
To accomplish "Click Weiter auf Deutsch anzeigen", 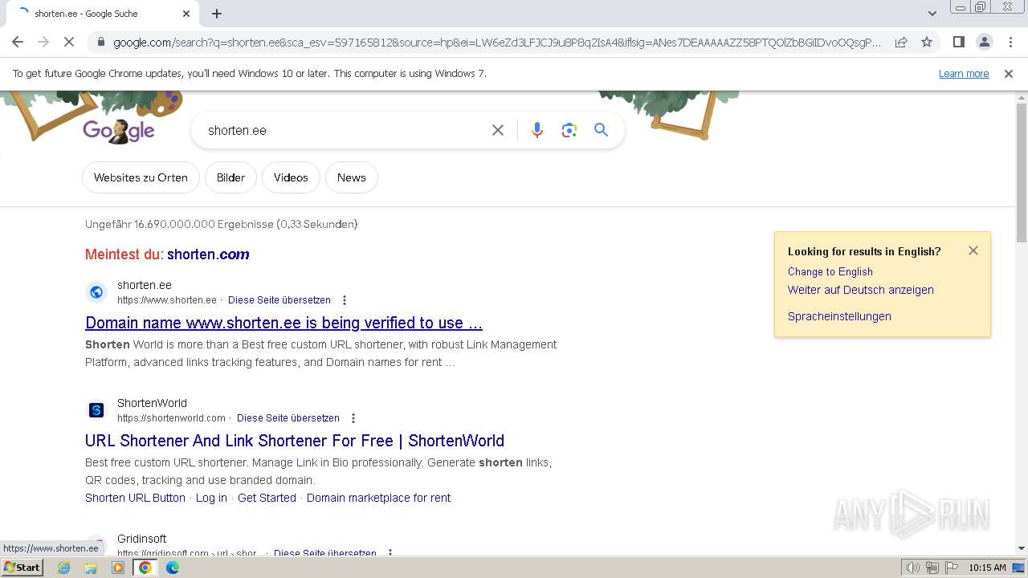I will click(860, 290).
